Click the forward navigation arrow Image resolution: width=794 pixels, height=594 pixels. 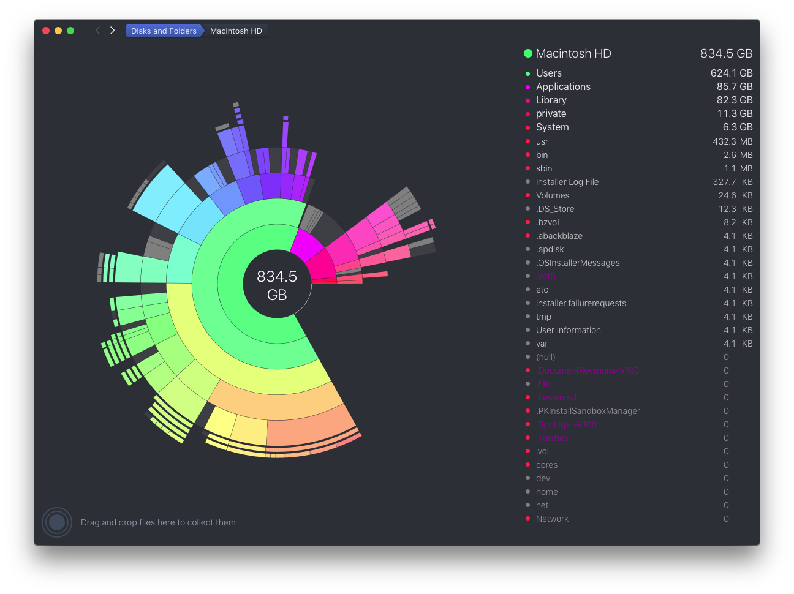point(112,31)
